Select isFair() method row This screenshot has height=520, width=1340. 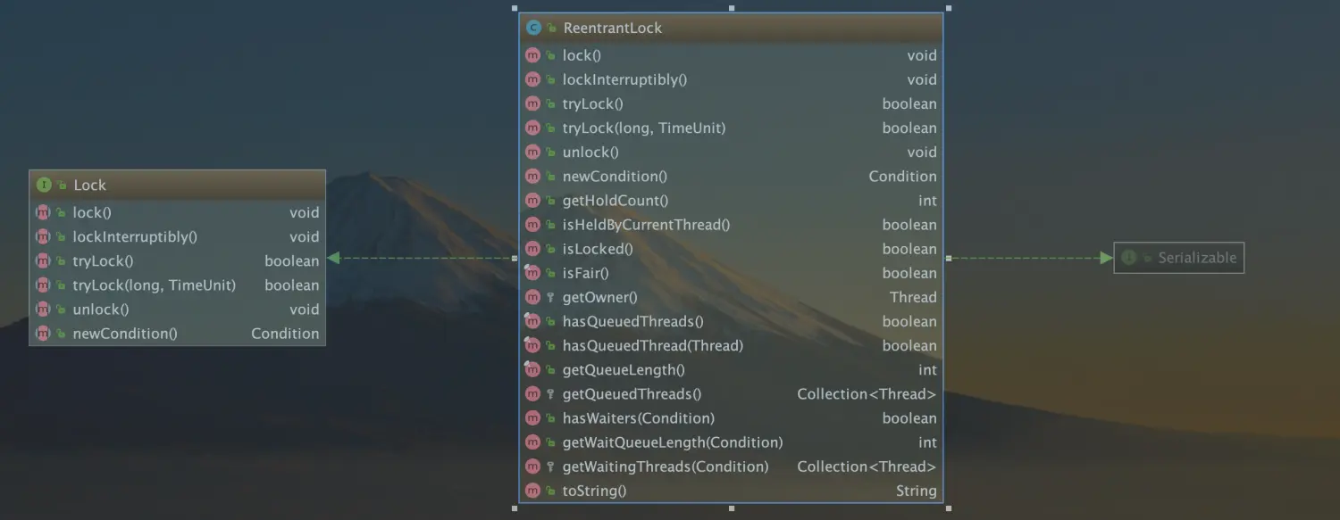(x=731, y=273)
